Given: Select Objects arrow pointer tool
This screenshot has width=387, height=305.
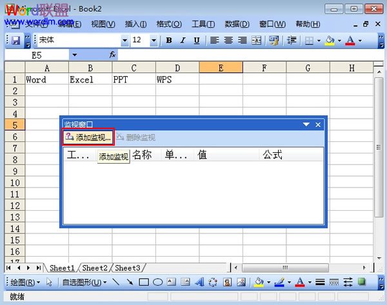Looking at the screenshot, I should click(49, 282).
